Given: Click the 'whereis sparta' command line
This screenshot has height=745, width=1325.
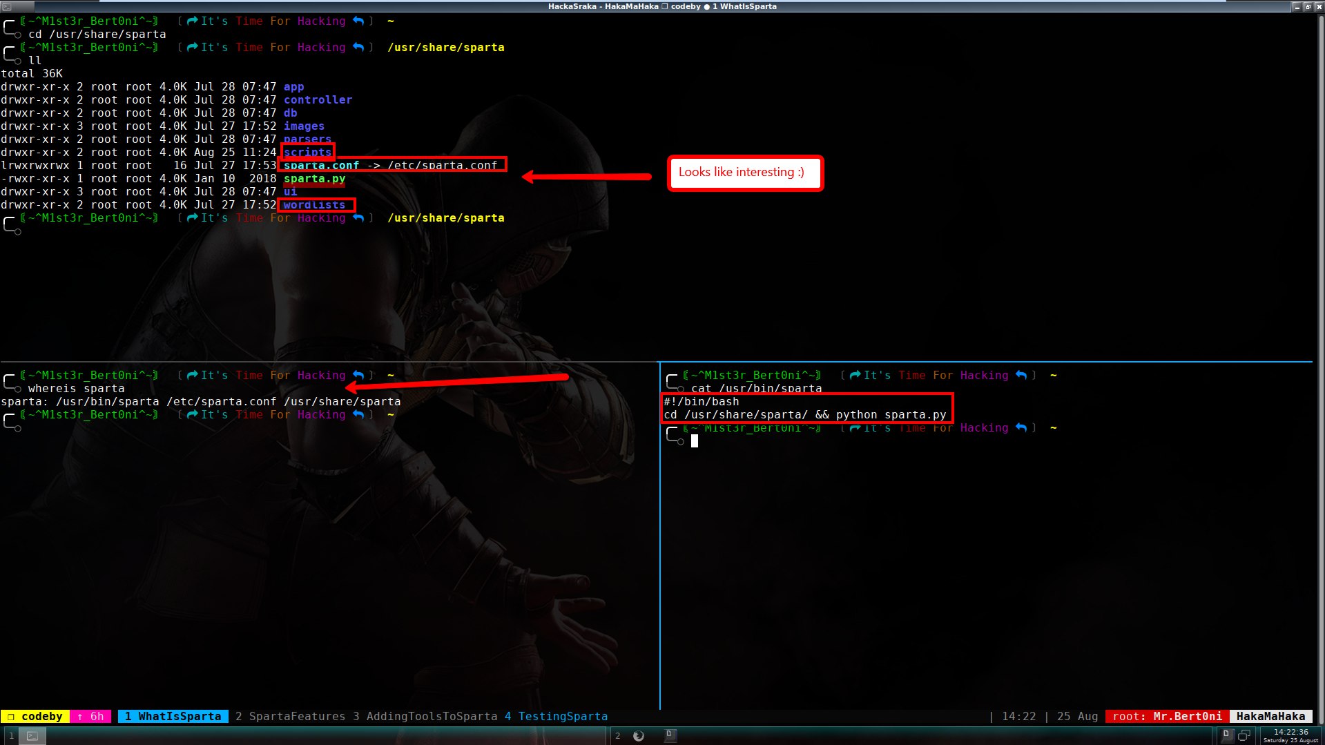Looking at the screenshot, I should click(76, 389).
